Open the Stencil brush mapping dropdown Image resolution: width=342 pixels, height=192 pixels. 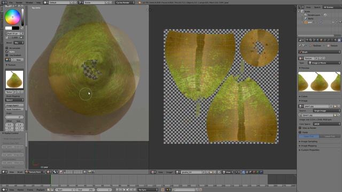pyautogui.click(x=14, y=100)
